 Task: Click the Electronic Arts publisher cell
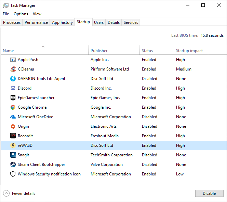(104, 126)
